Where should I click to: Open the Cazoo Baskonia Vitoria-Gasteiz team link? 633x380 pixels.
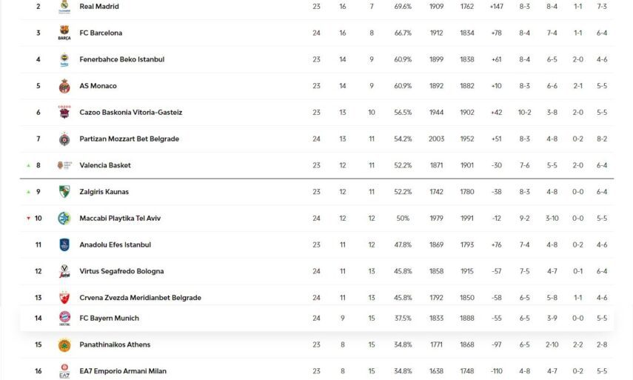130,113
